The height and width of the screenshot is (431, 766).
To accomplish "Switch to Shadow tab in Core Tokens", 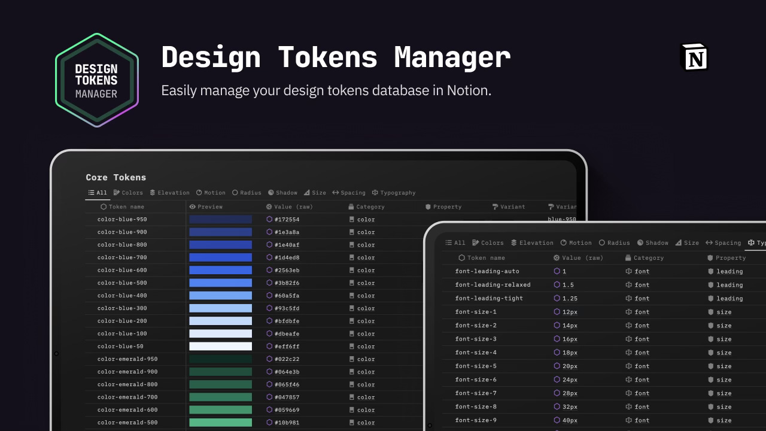I will (x=282, y=193).
